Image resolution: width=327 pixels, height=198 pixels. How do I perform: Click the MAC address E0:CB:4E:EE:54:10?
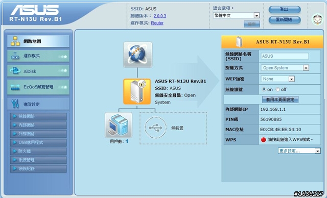click(x=281, y=130)
